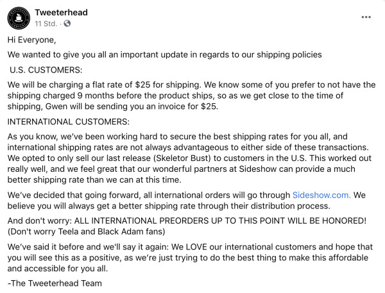Click the We LOVE international customers sentence
Viewport: 385px width, 293px height.
190,247
